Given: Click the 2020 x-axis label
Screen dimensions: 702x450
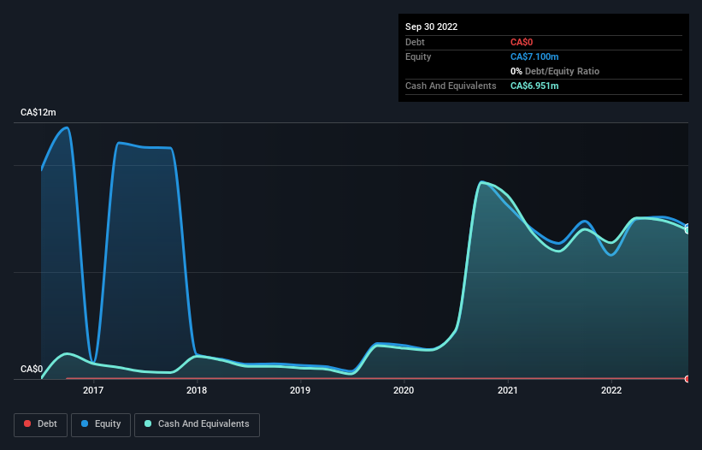Looking at the screenshot, I should (x=404, y=390).
